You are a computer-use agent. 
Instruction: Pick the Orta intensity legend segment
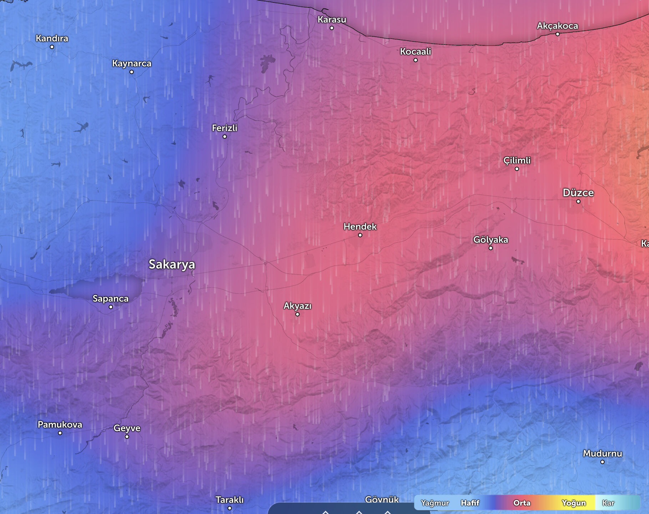(x=522, y=503)
